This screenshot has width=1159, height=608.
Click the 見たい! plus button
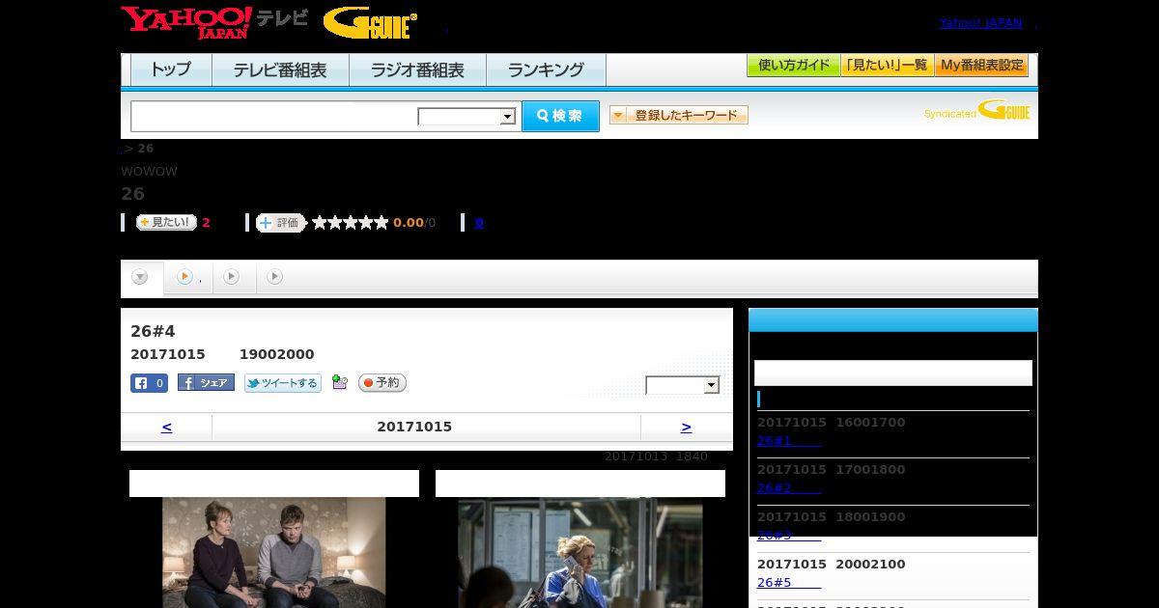(x=166, y=222)
